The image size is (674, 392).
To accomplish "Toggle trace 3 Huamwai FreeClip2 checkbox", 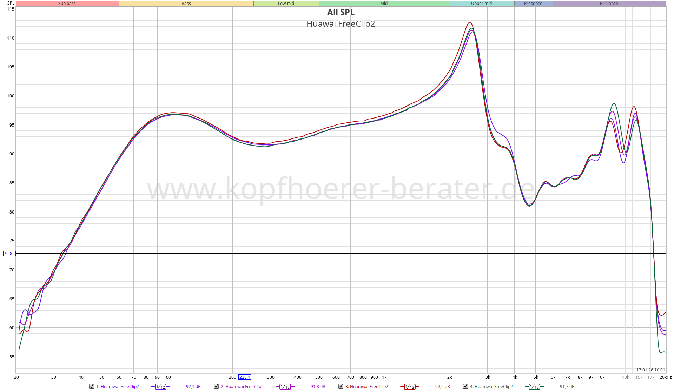I will click(341, 386).
